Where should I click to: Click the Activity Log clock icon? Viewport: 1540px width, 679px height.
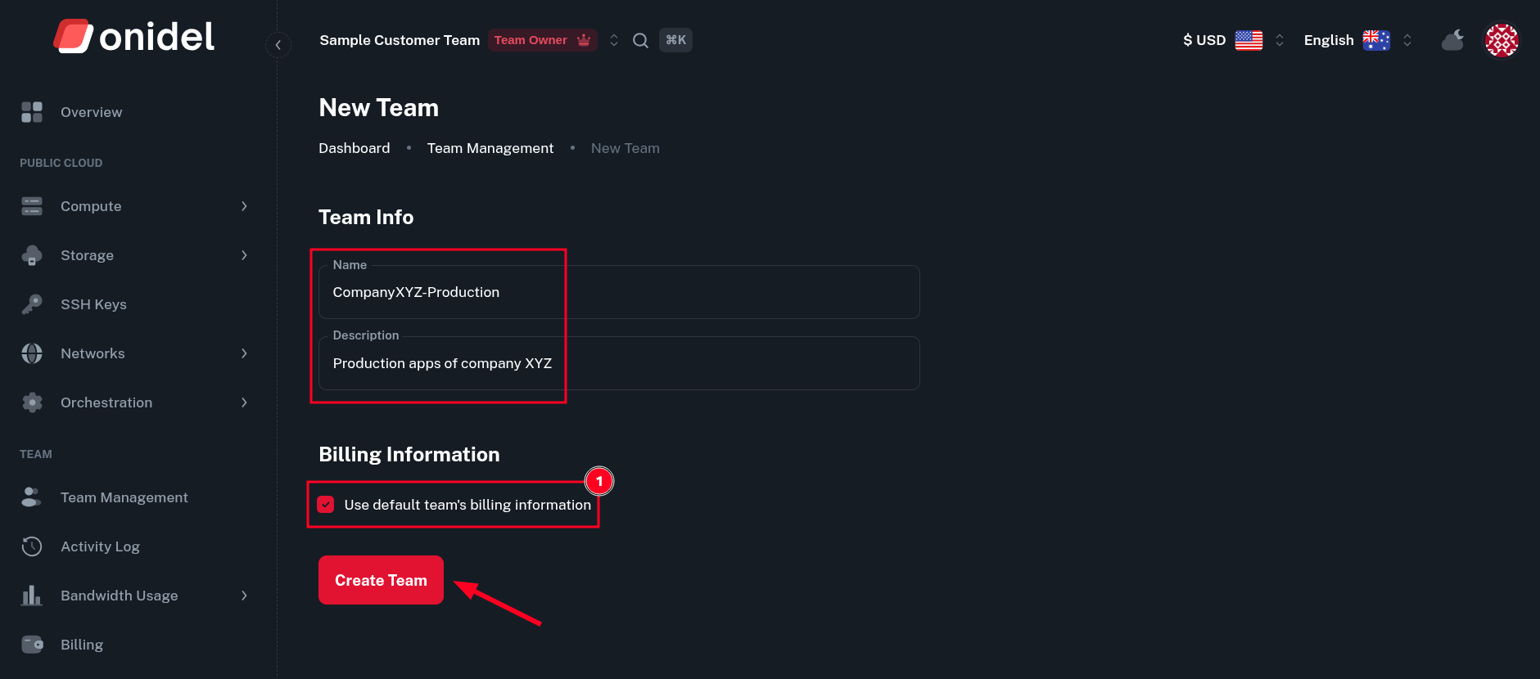tap(32, 546)
